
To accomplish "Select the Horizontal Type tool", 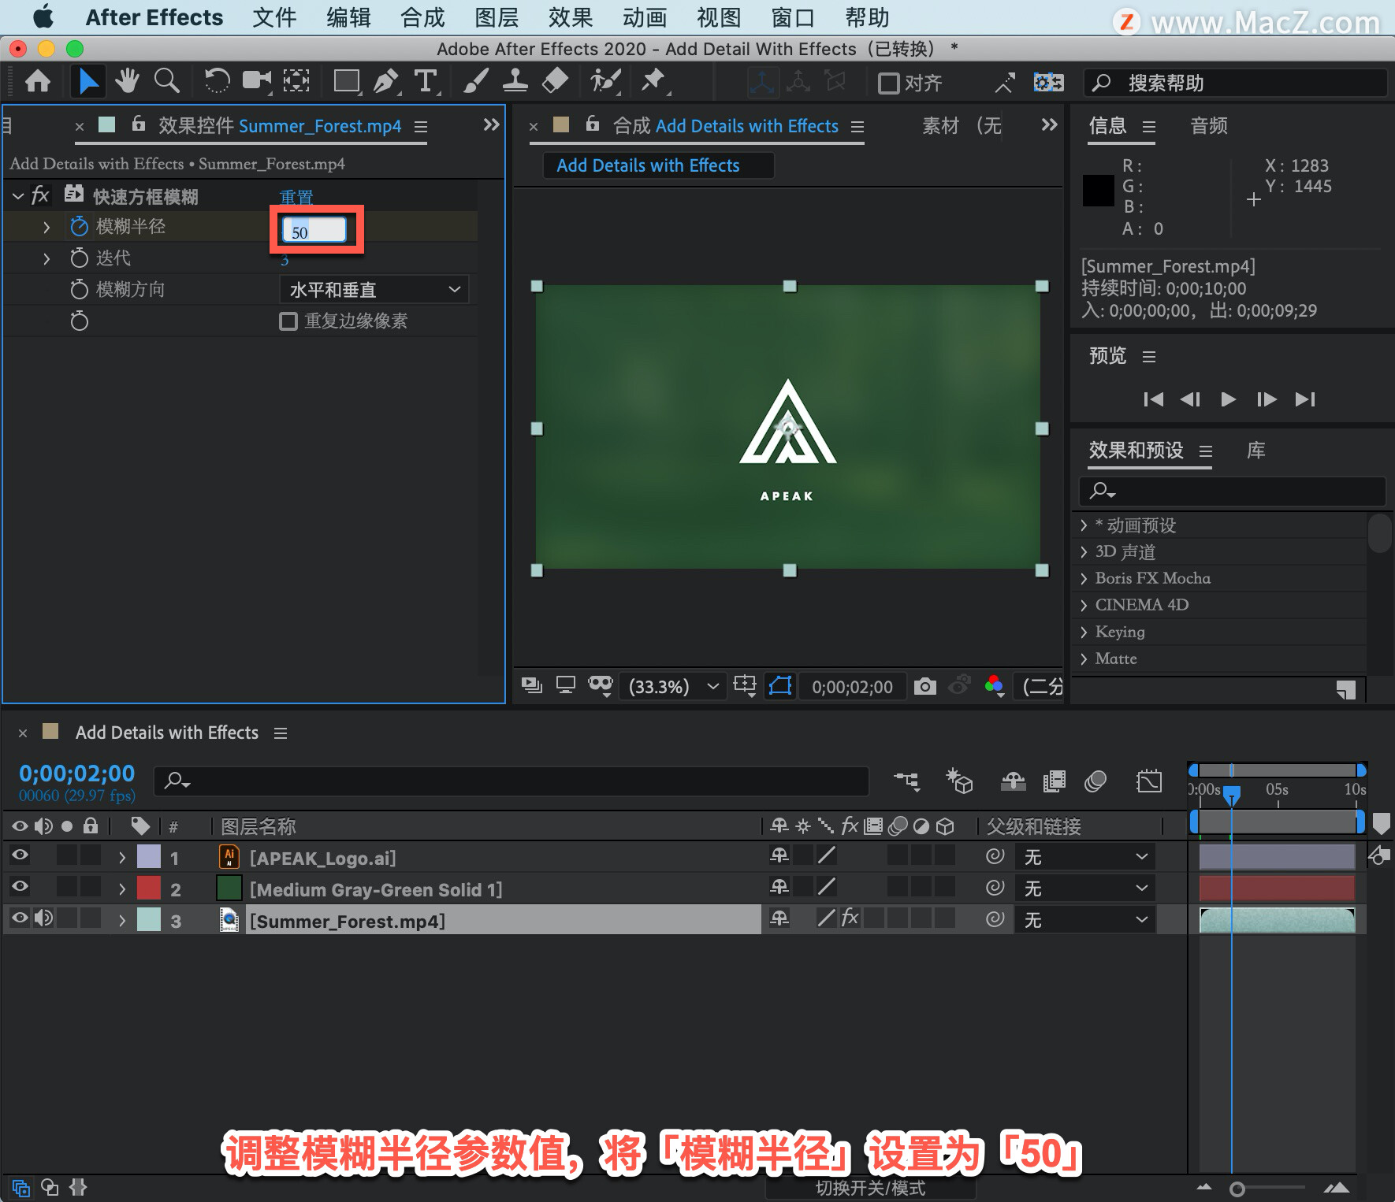I will pyautogui.click(x=426, y=81).
